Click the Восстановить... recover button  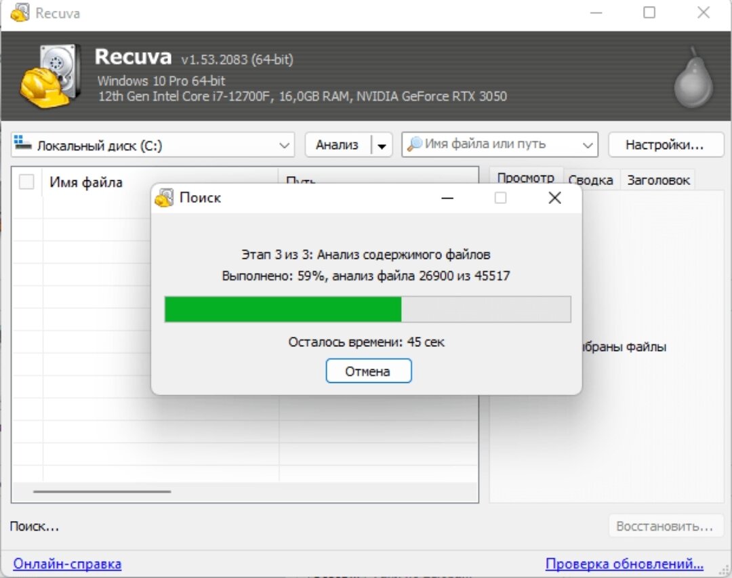tap(666, 527)
